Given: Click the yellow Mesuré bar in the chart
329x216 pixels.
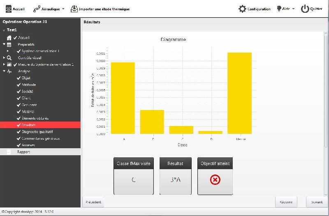Looking at the screenshot, I should [x=239, y=93].
